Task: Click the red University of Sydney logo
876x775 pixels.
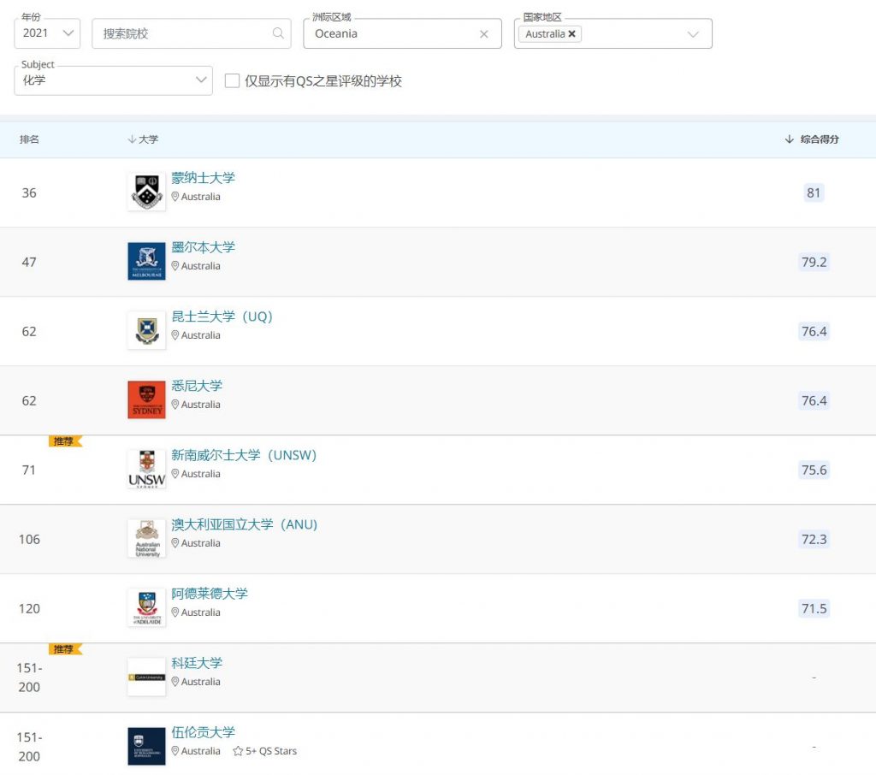Action: click(146, 399)
